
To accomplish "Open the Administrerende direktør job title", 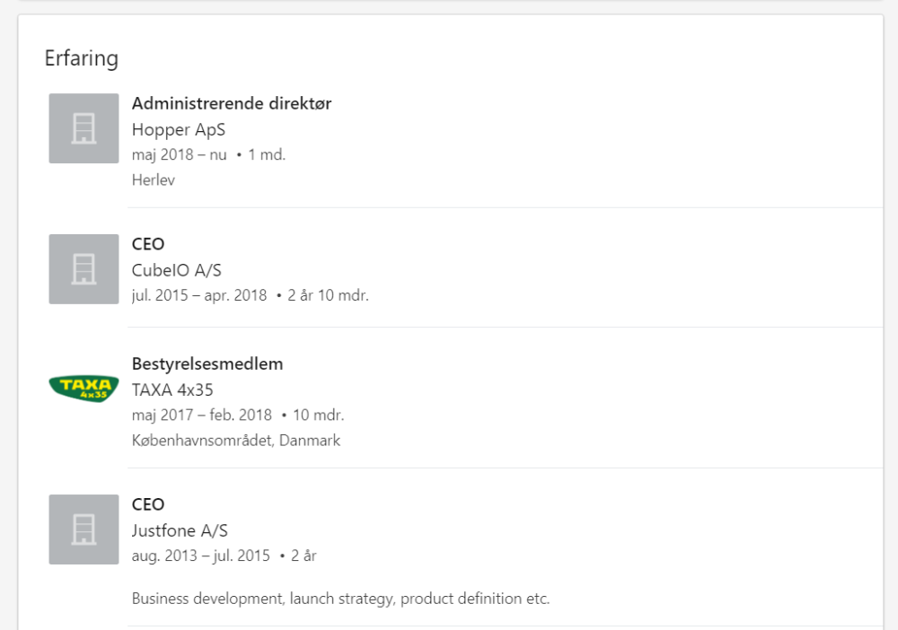I will (x=232, y=103).
